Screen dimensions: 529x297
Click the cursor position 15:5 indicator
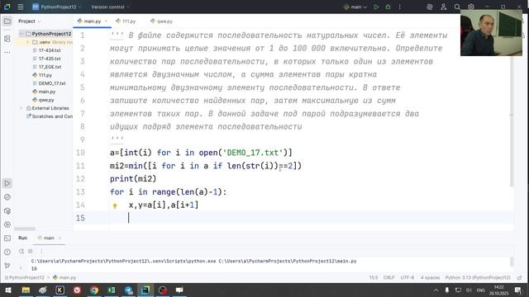(x=373, y=277)
